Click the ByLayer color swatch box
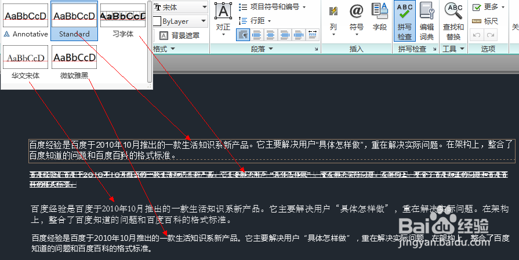519x260 pixels. (157, 21)
